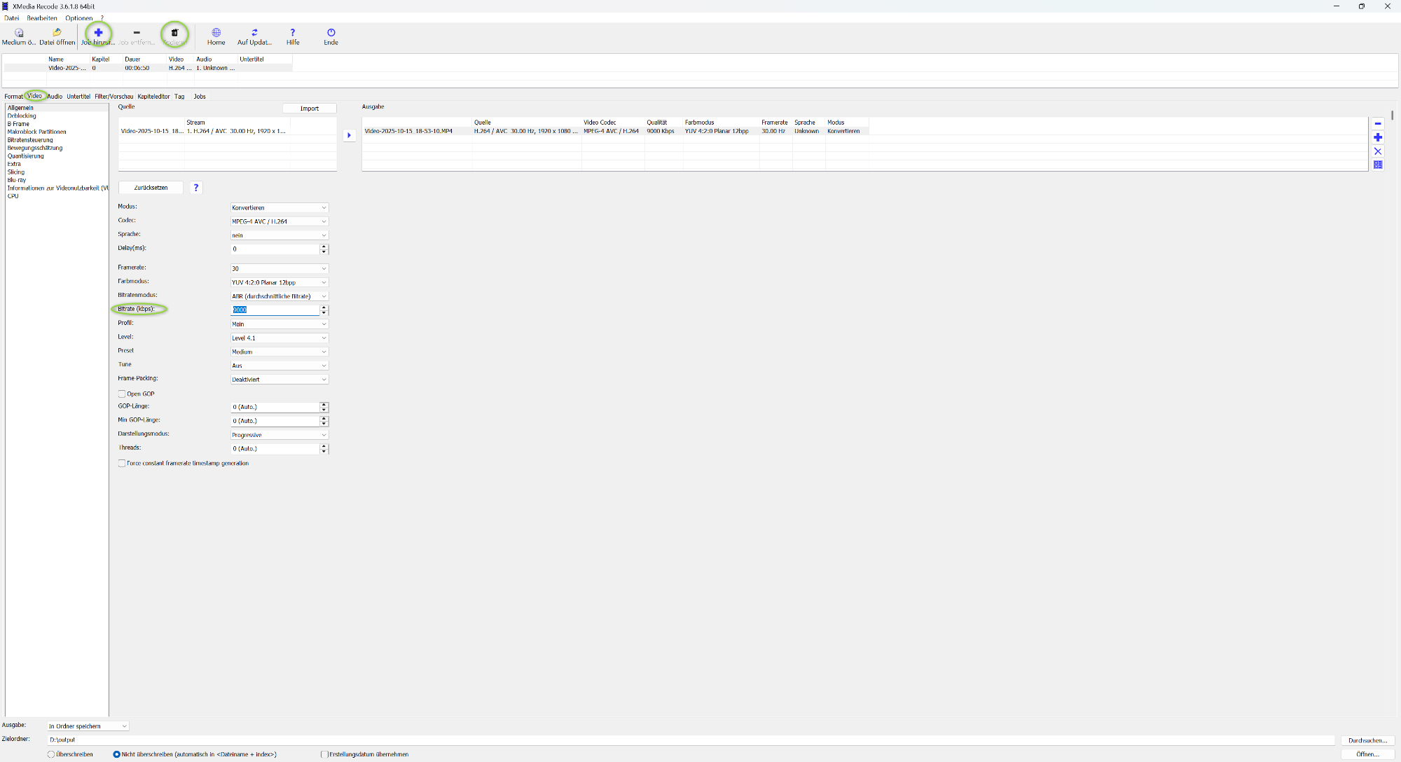1401x762 pixels.
Task: Increase the Bitrate value with up arrow
Action: pos(324,307)
